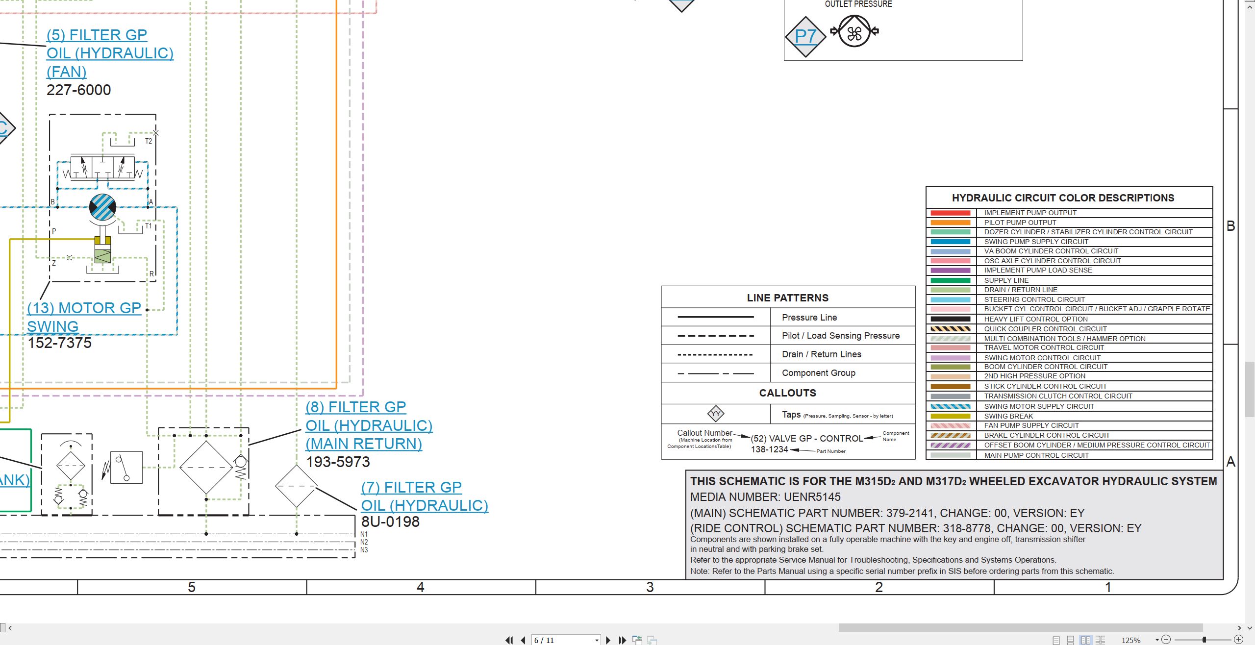
Task: Open the 125% zoom level dropdown
Action: (1157, 640)
